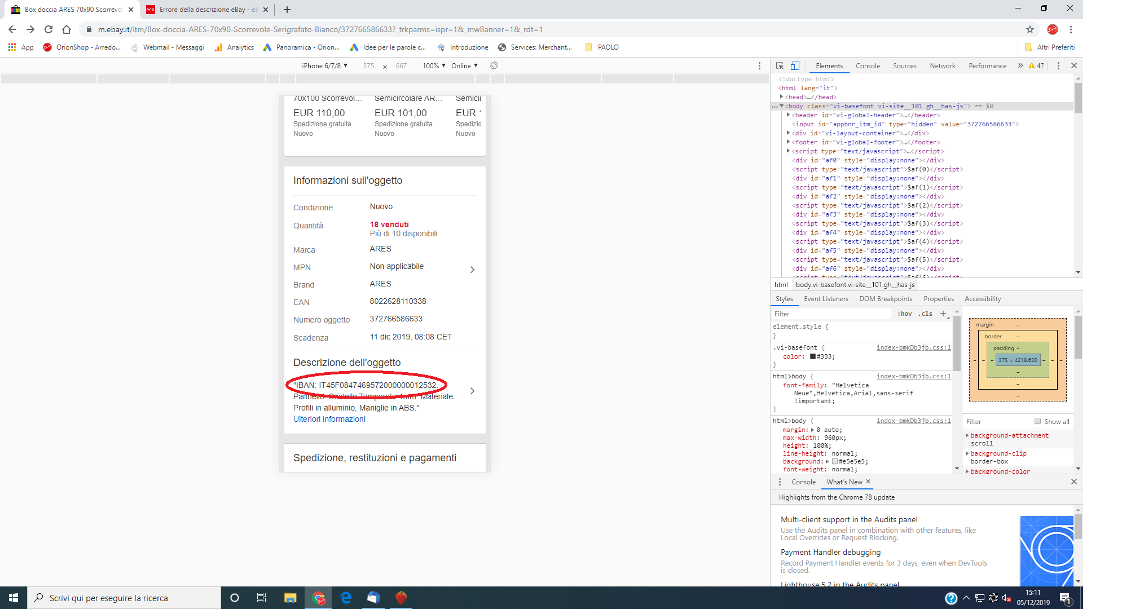Check the Show all computed styles box
The height and width of the screenshot is (609, 1144).
tap(1037, 421)
